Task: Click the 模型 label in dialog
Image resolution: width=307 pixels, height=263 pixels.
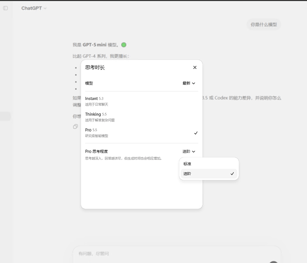Action: point(89,83)
